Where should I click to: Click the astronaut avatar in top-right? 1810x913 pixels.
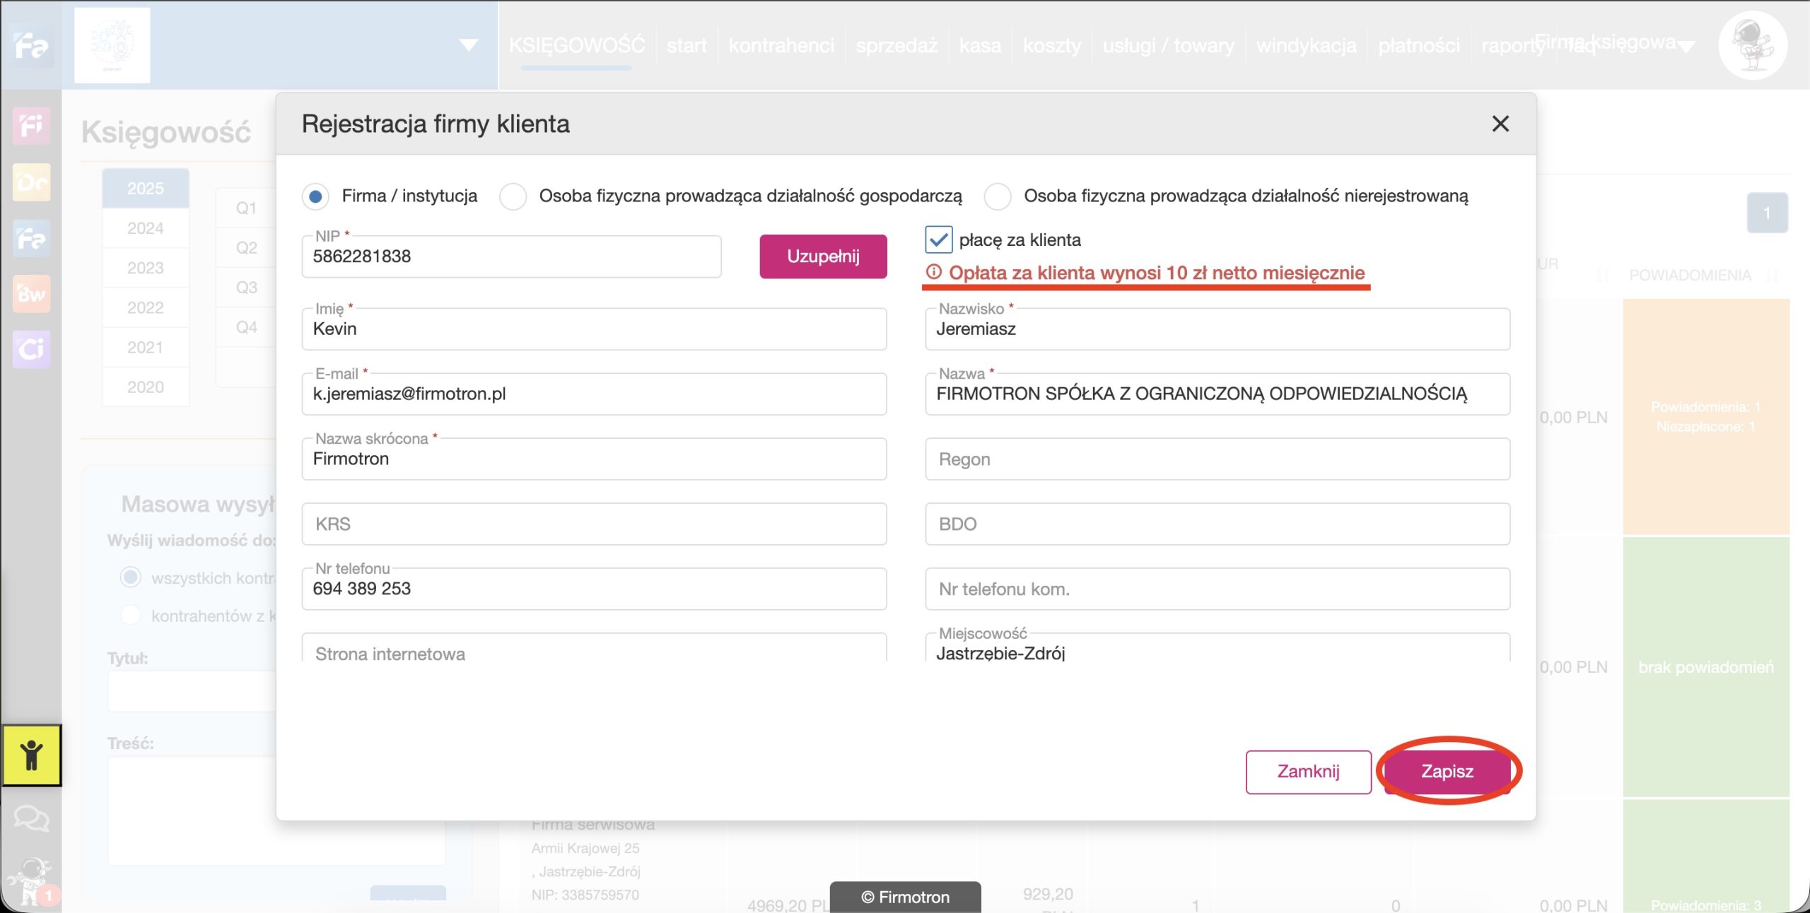click(x=1752, y=47)
